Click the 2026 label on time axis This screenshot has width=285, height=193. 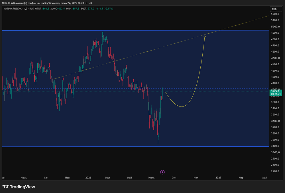pos(88,178)
